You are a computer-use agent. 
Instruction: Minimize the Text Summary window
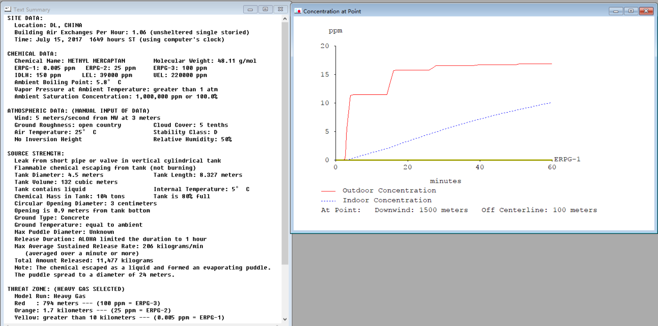[250, 9]
